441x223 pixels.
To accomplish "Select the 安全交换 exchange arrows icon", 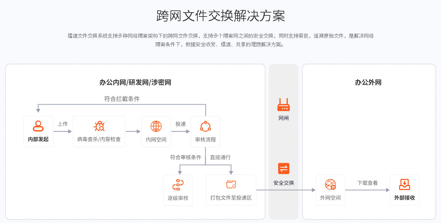I will coord(283,168).
